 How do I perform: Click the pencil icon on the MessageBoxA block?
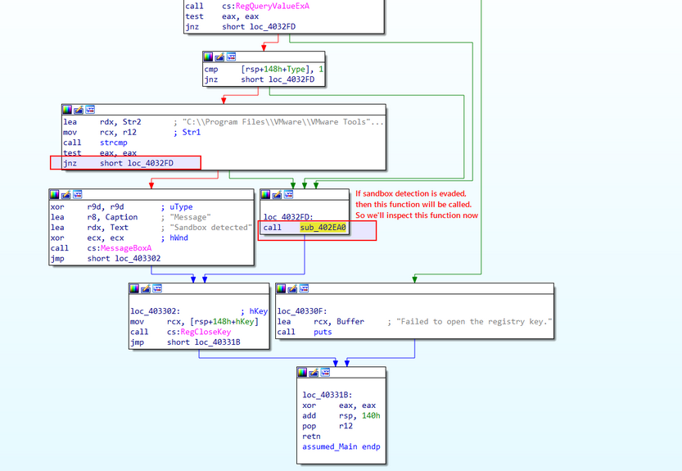[65, 194]
